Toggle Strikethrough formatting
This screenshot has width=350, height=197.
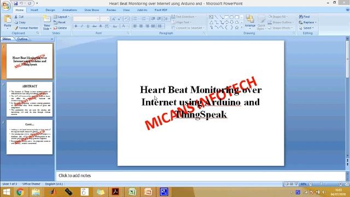[x=95, y=26]
